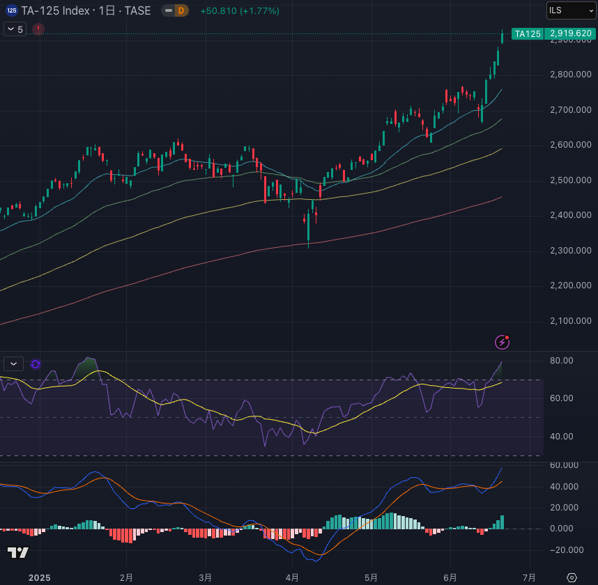Click the 80.00 RSI scale label

coord(561,361)
